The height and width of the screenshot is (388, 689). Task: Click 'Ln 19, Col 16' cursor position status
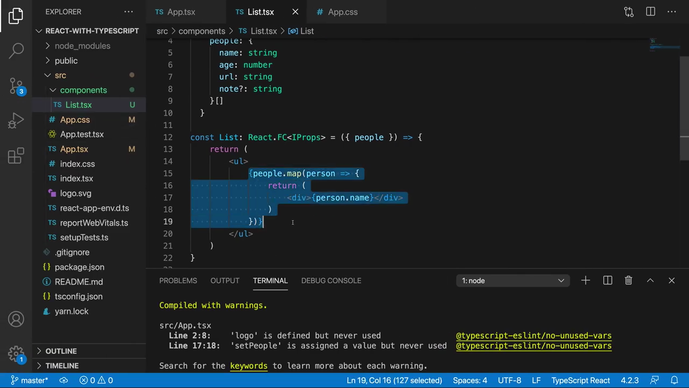tap(394, 380)
